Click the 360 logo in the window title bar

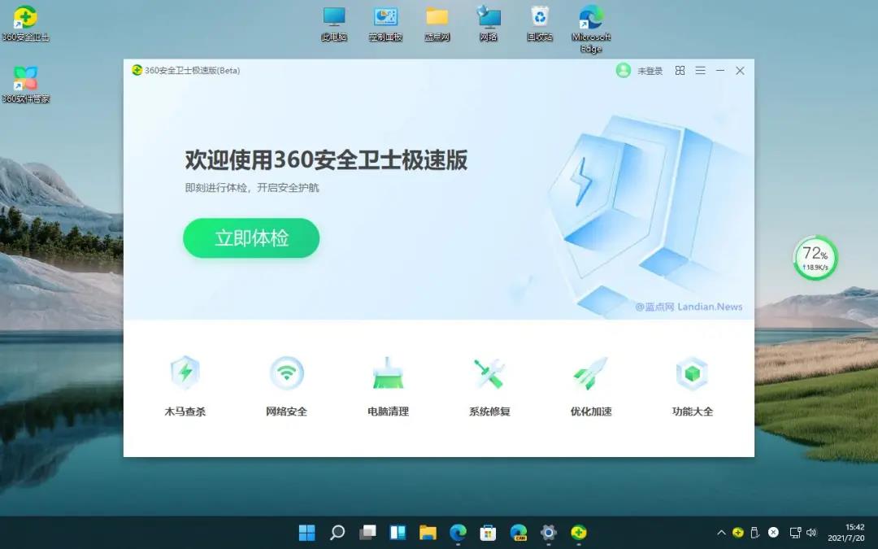137,70
